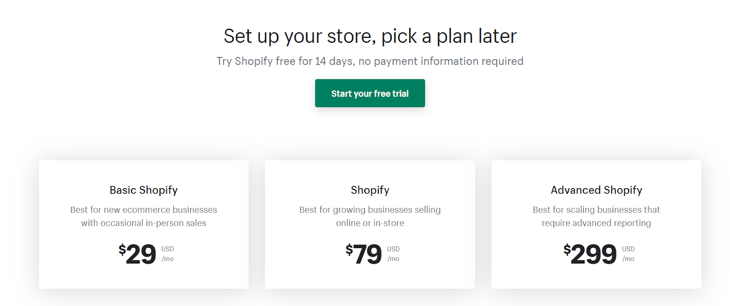This screenshot has height=306, width=730.
Task: Click USD /mo label next to $79
Action: [393, 254]
